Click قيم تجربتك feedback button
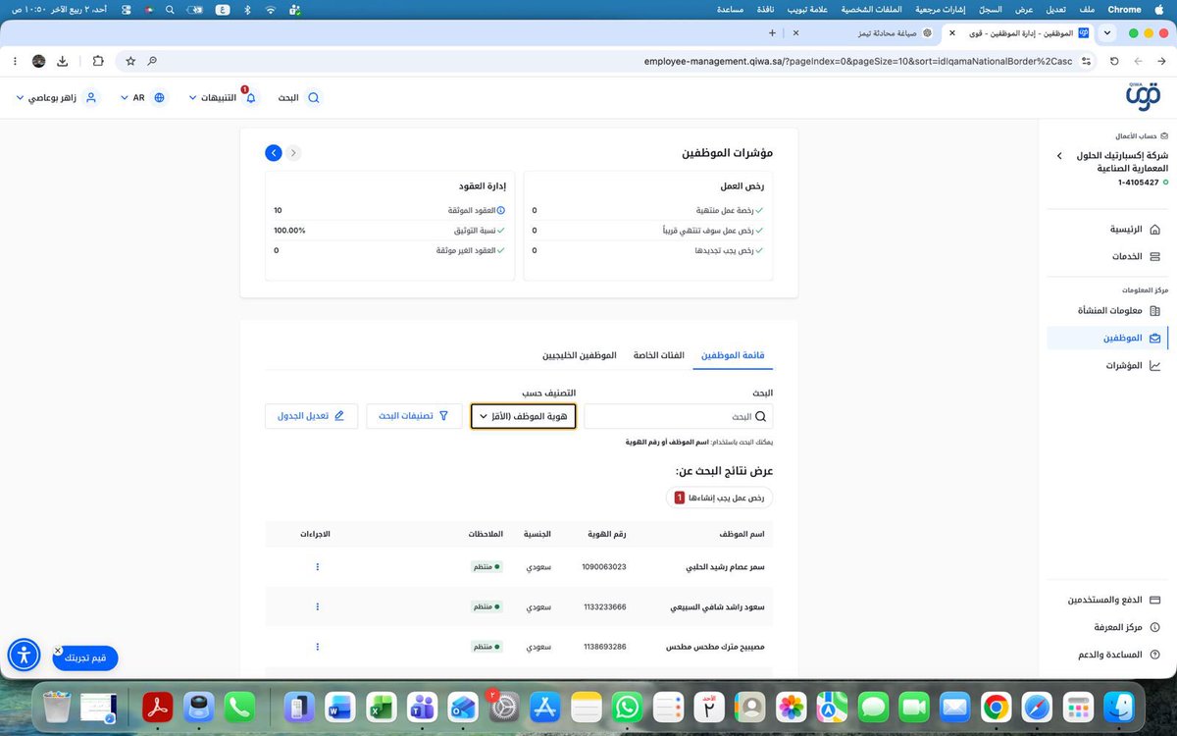The height and width of the screenshot is (736, 1177). coord(85,657)
